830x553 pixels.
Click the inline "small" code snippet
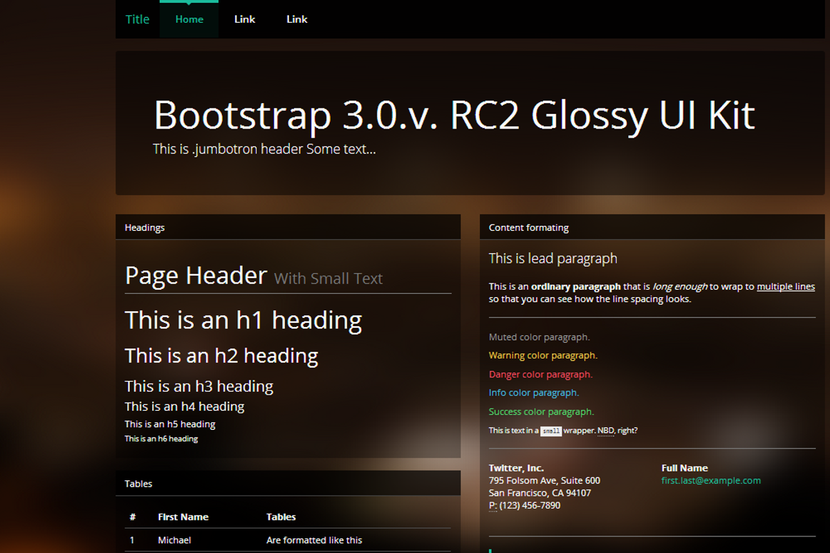pyautogui.click(x=551, y=431)
